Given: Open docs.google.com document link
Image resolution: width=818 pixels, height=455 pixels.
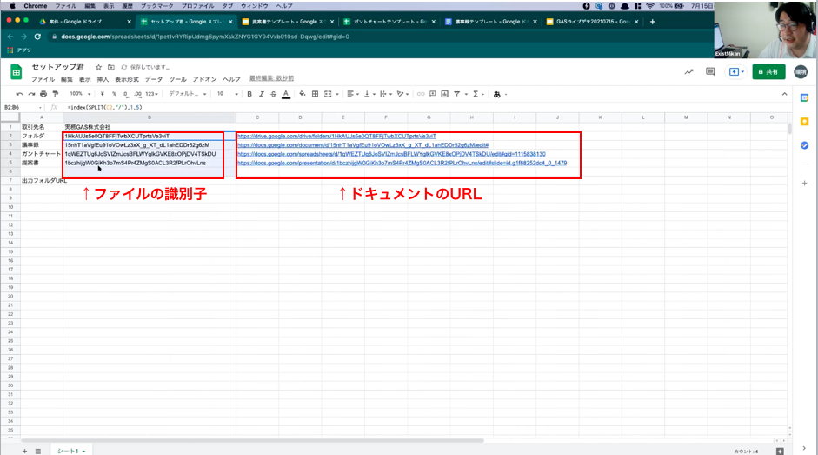Looking at the screenshot, I should 363,144.
